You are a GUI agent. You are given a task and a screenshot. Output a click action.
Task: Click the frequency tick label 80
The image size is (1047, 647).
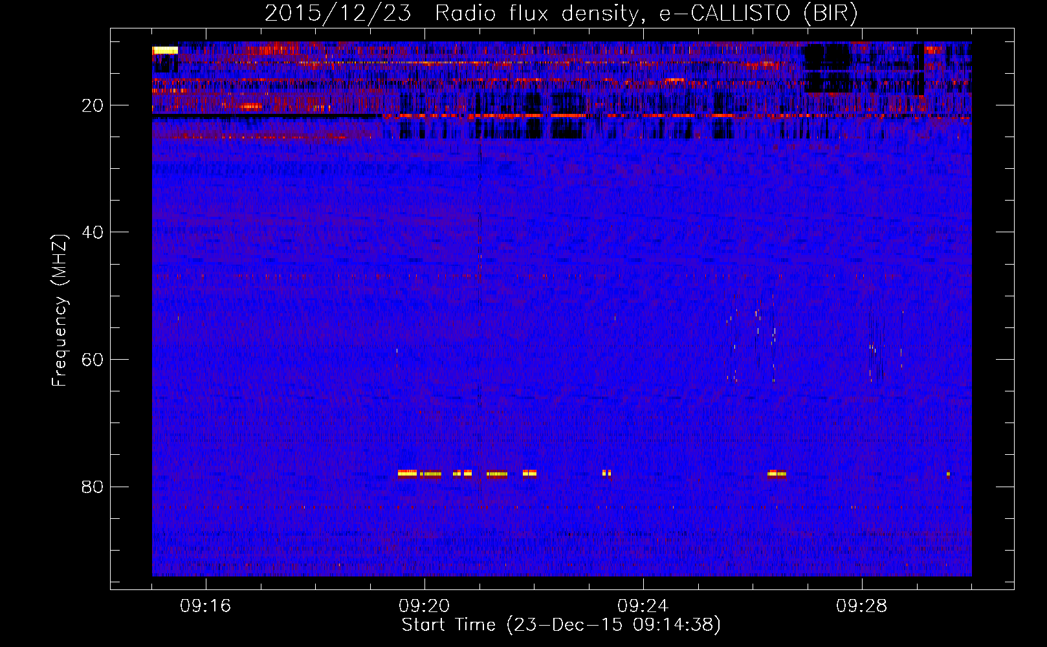(93, 487)
